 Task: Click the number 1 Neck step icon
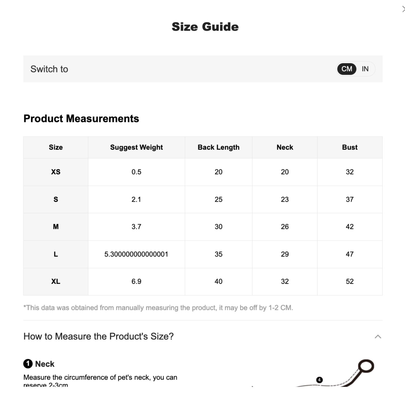coord(28,364)
